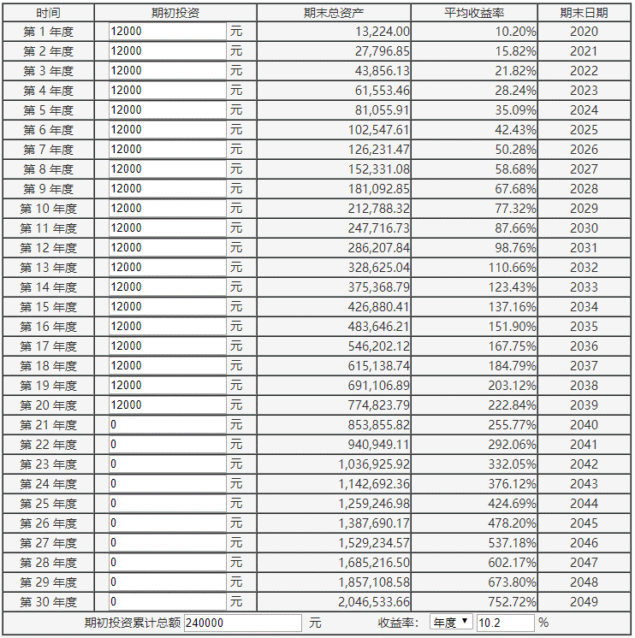Click the 第 20 年度 row label
This screenshot has height=638, width=635.
coord(49,405)
